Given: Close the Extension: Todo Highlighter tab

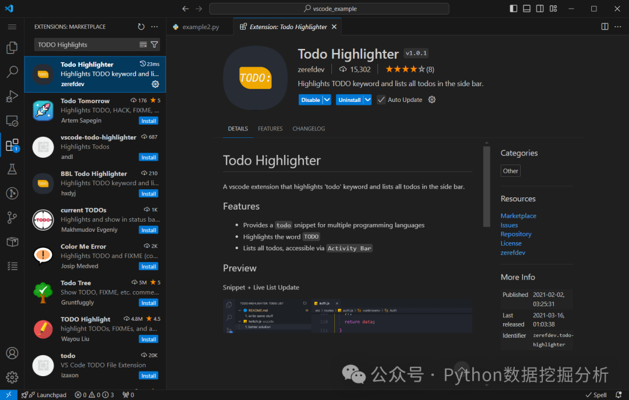Looking at the screenshot, I should [334, 27].
